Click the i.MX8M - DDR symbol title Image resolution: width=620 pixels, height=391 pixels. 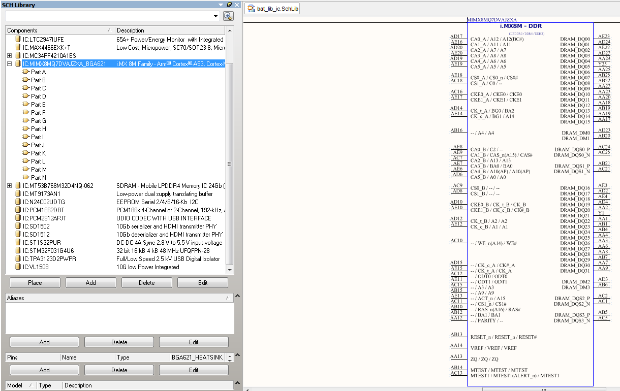tap(521, 26)
